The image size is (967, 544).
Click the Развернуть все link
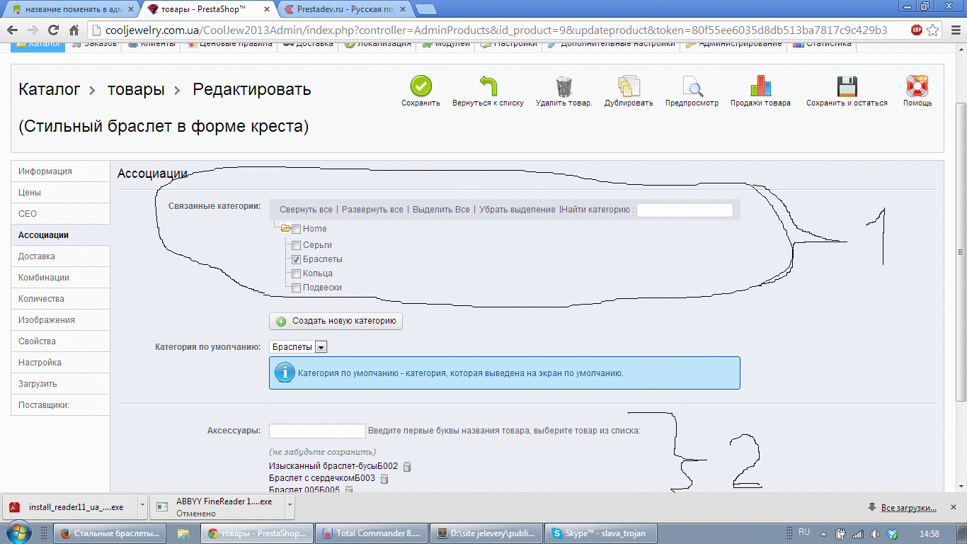[x=372, y=210]
